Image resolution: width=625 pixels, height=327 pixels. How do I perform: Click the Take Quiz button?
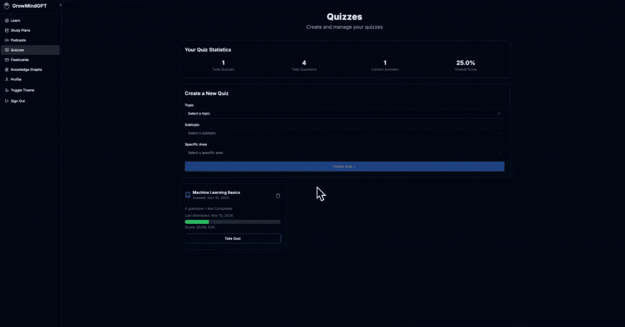[x=232, y=239]
